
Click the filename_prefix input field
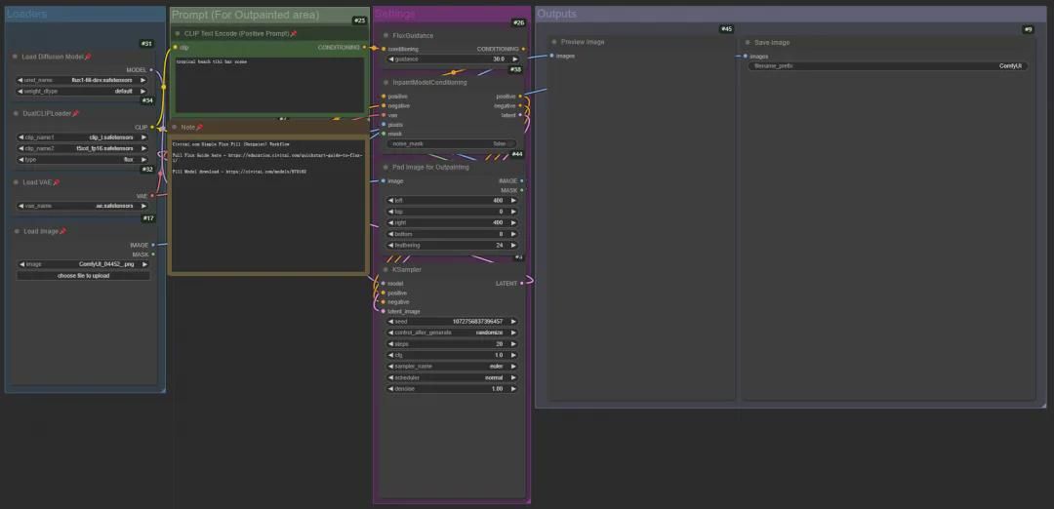coord(887,66)
